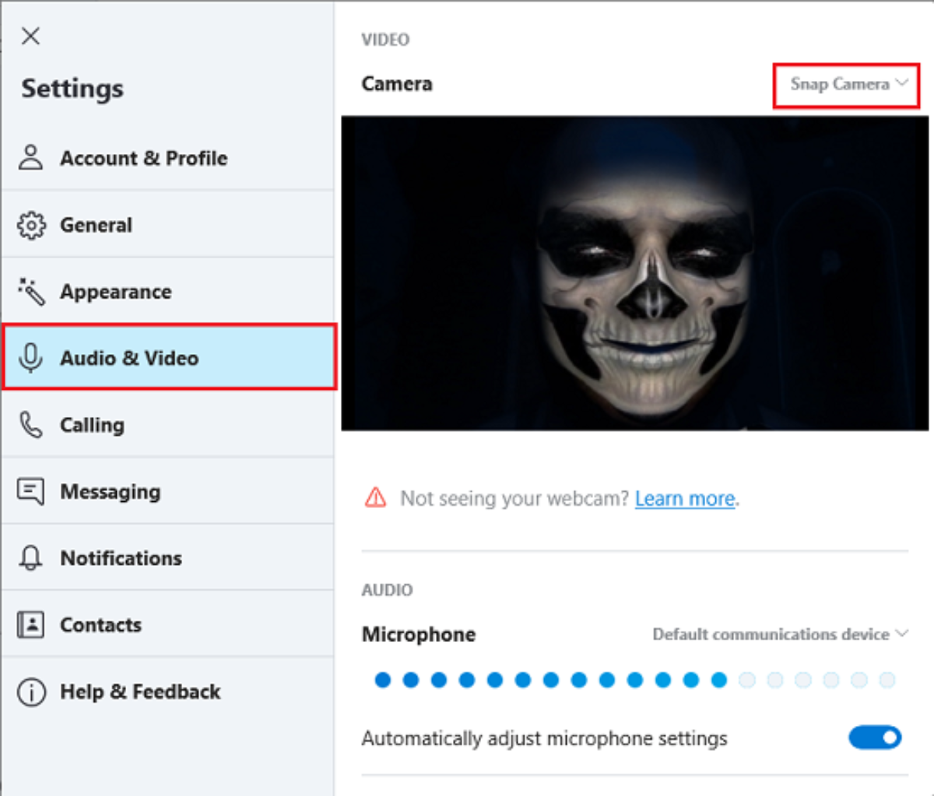Click the Account & Profile person icon
The image size is (934, 796).
[x=31, y=157]
